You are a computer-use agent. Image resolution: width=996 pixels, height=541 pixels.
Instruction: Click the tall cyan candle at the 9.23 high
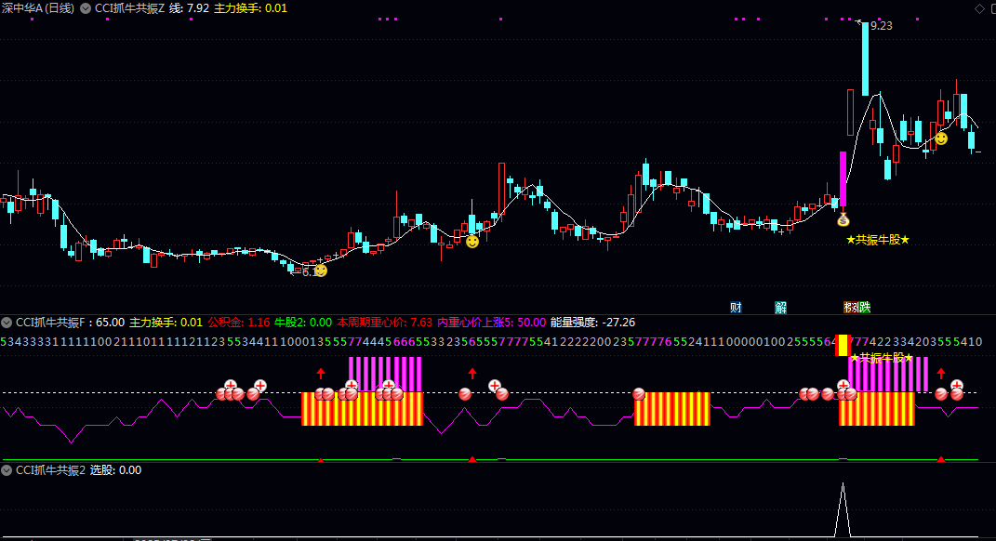pos(865,59)
